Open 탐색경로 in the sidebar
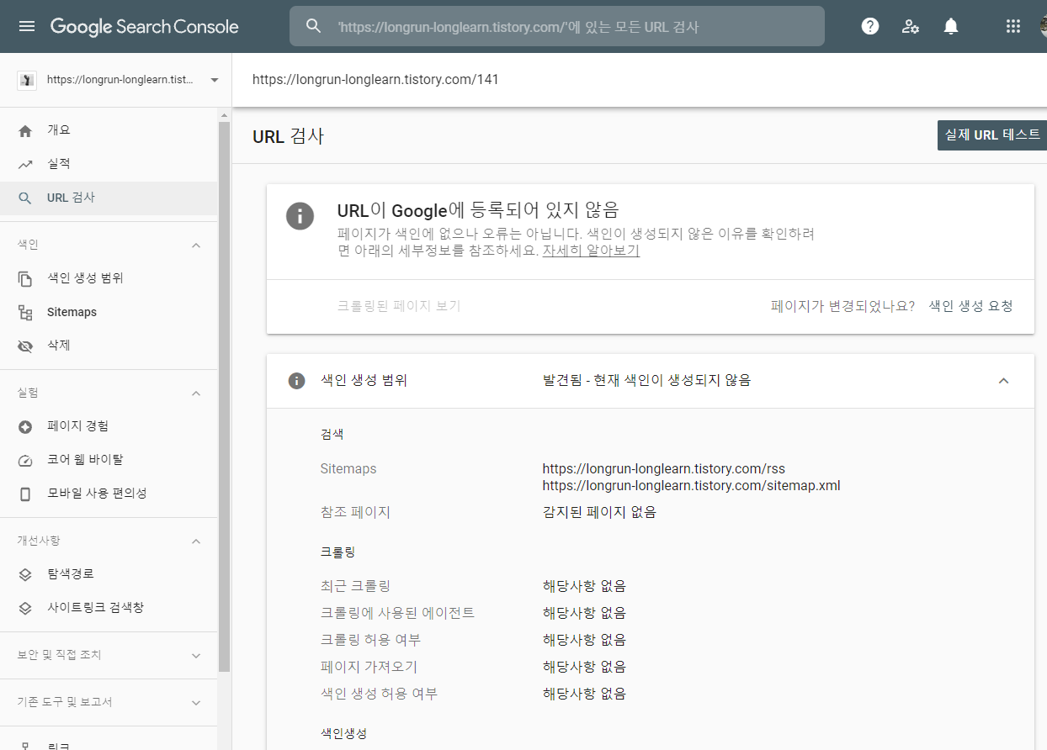 (x=109, y=574)
